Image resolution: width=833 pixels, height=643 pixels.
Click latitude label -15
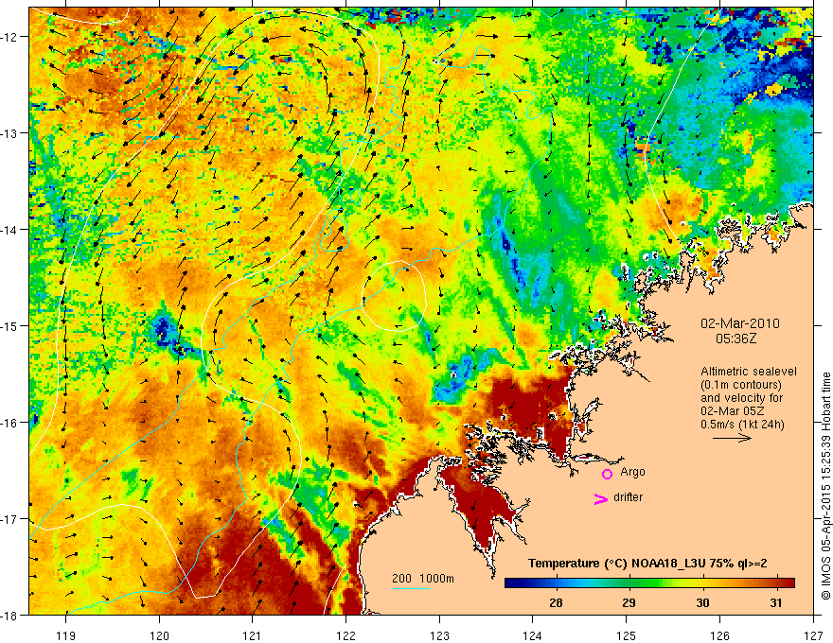(10, 325)
